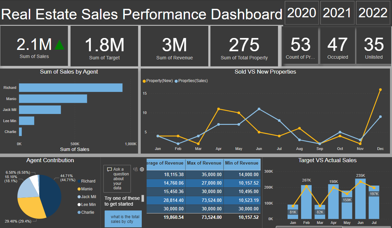Select the 2020 year filter
The height and width of the screenshot is (228, 392).
301,13
